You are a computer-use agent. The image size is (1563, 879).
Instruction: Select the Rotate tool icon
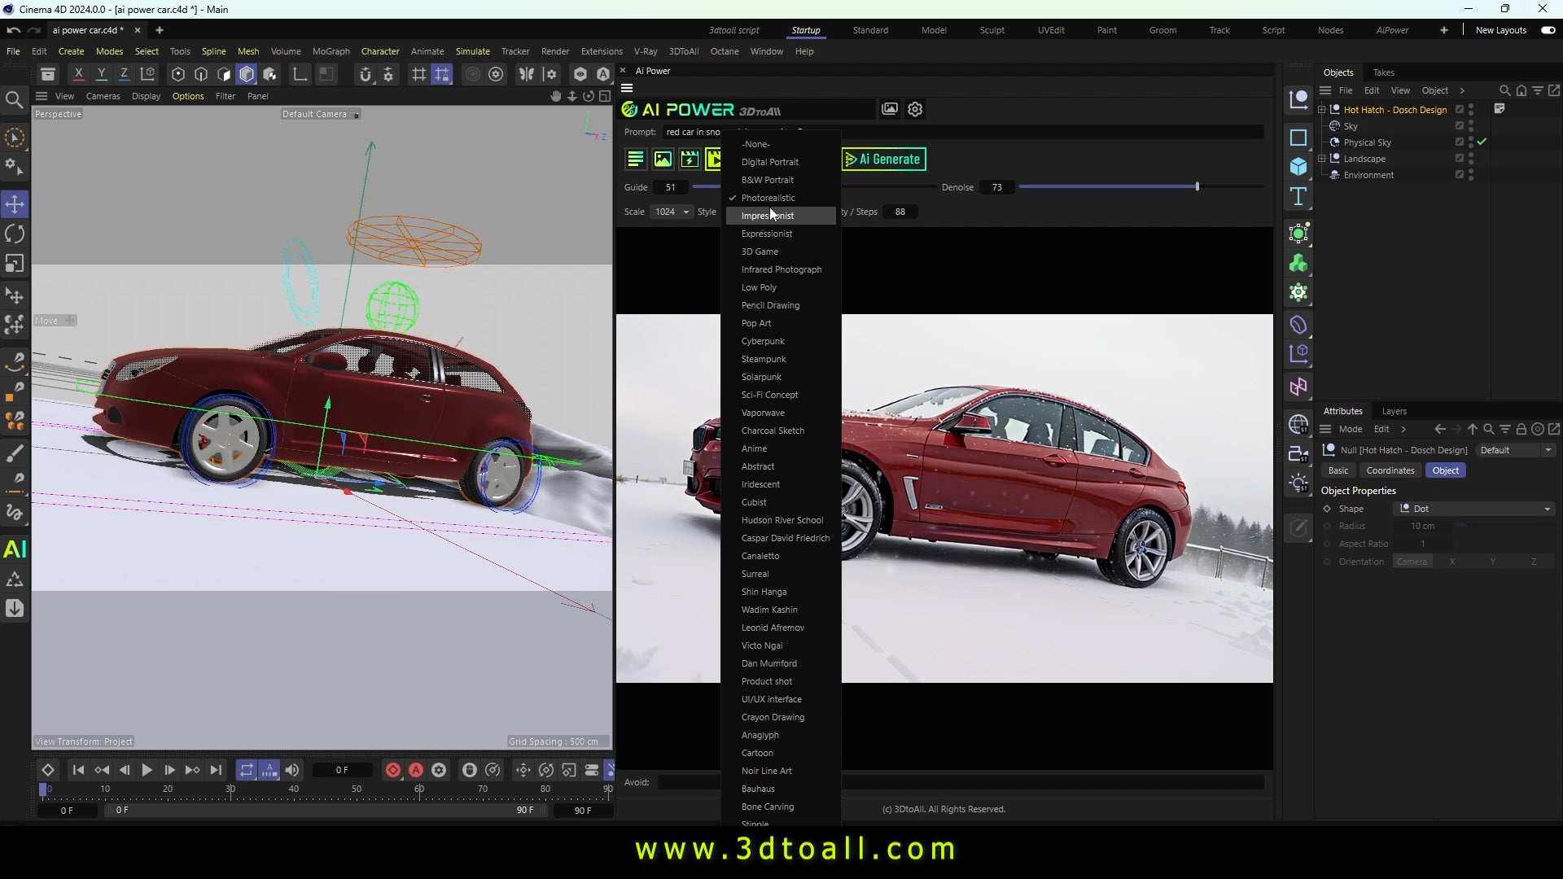tap(15, 234)
